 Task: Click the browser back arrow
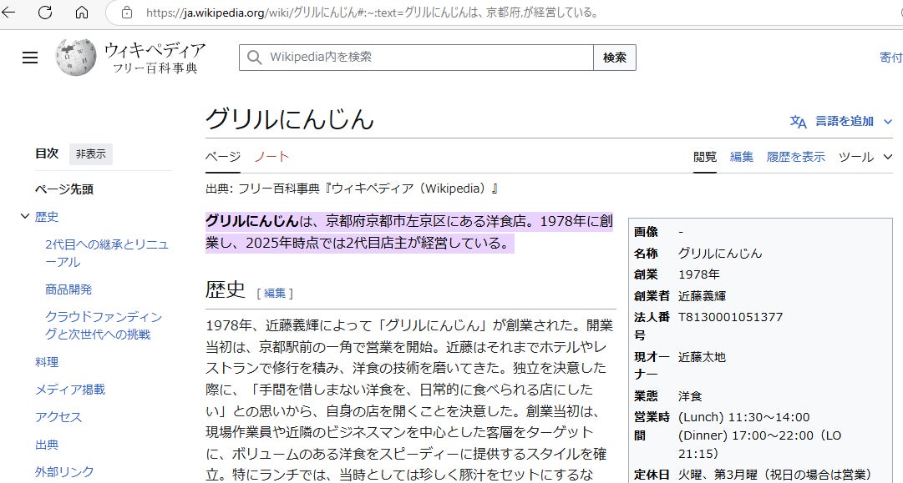coord(12,13)
